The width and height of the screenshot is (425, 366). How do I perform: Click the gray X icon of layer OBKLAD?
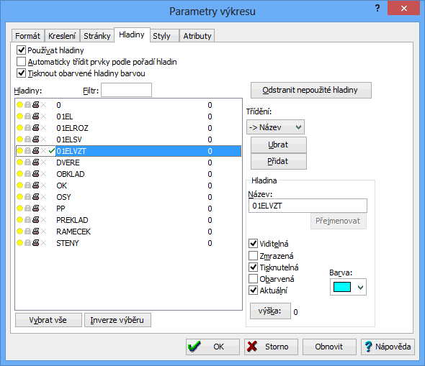point(44,174)
